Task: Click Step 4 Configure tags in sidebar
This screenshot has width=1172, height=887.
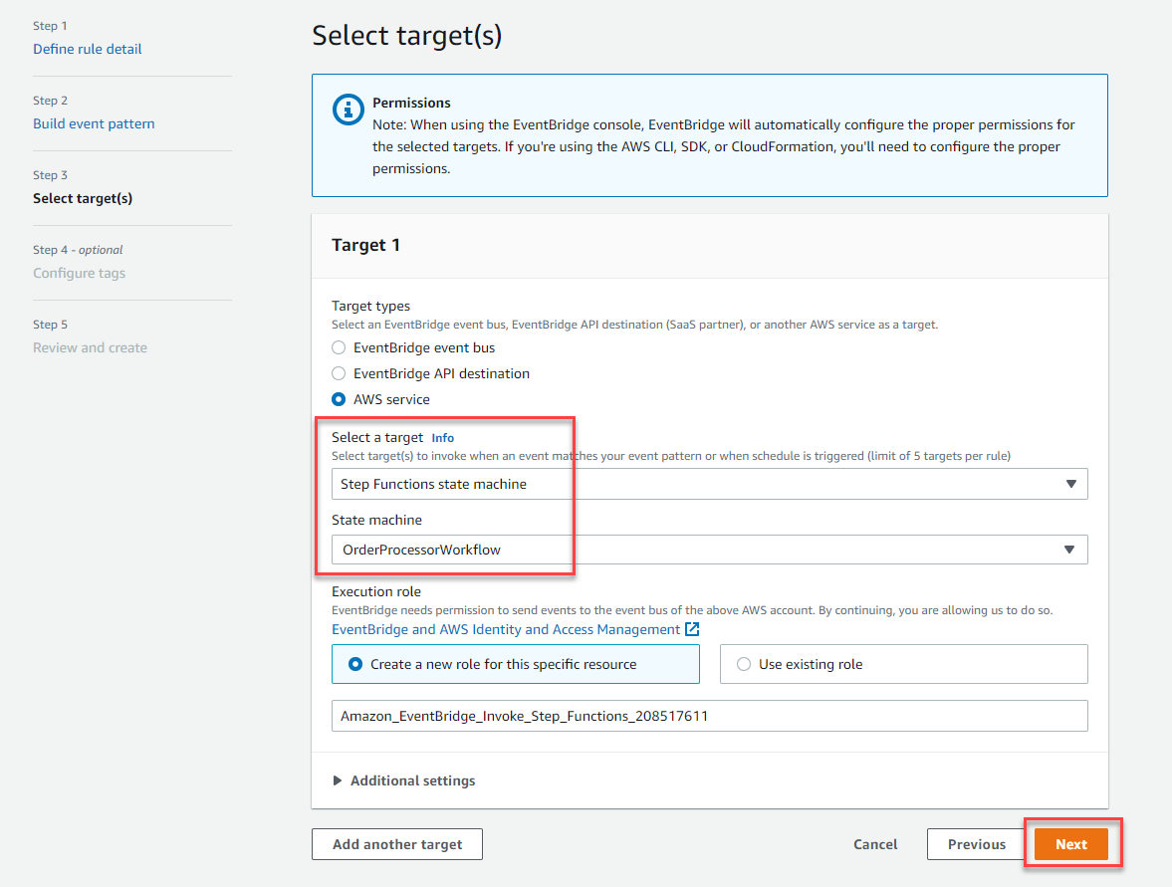Action: [80, 274]
